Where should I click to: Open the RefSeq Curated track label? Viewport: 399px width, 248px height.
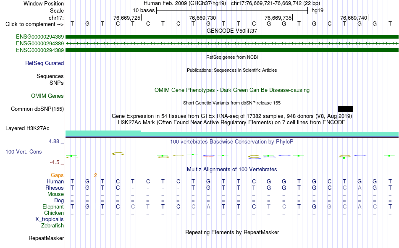[x=45, y=63]
